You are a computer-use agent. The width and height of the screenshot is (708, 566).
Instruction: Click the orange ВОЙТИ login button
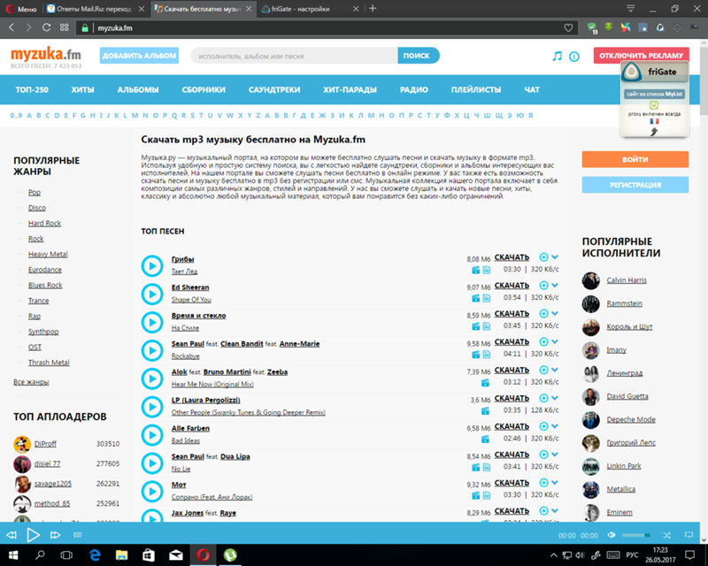[x=635, y=159]
